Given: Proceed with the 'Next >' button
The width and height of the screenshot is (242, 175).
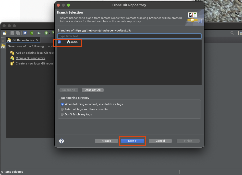Looking at the screenshot, I should tap(132, 141).
